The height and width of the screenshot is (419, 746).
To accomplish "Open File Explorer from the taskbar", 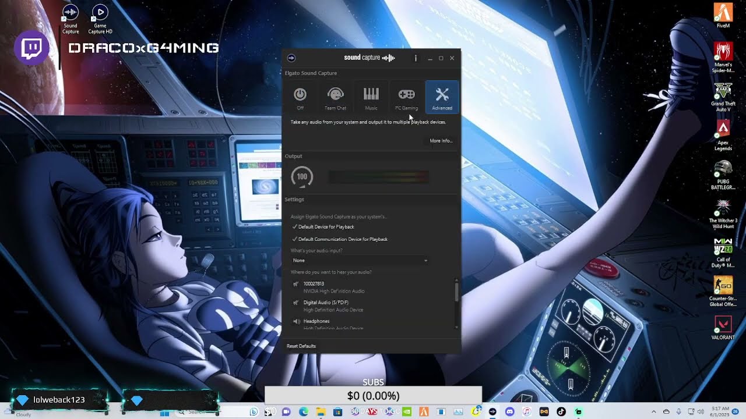I will [321, 412].
